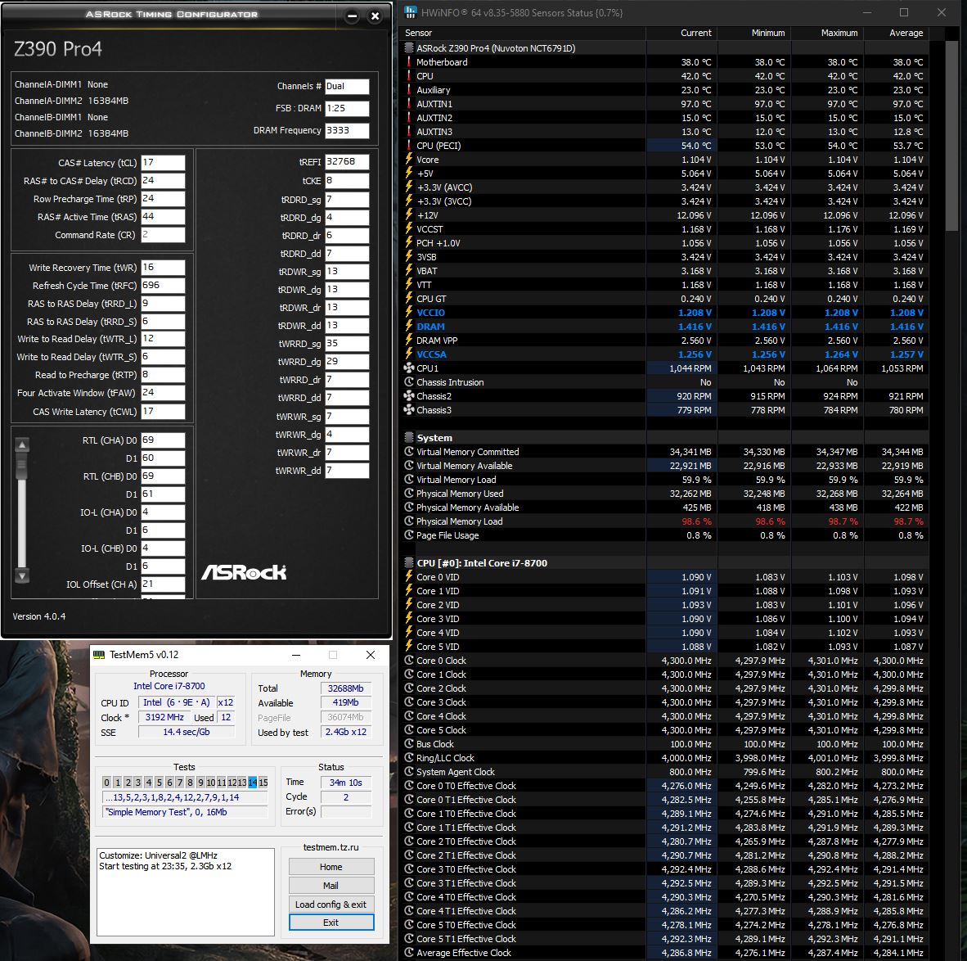The height and width of the screenshot is (961, 967).
Task: Click the HWiNFO vertical scrollbar
Action: (951, 136)
